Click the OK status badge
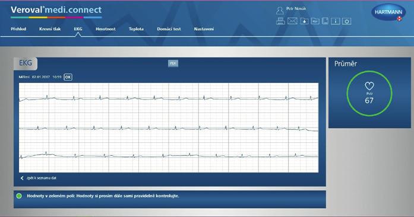 click(x=68, y=77)
